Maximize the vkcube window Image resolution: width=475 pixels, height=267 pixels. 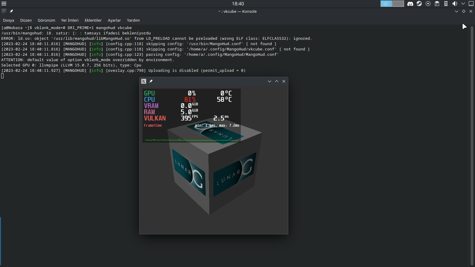pos(277,81)
